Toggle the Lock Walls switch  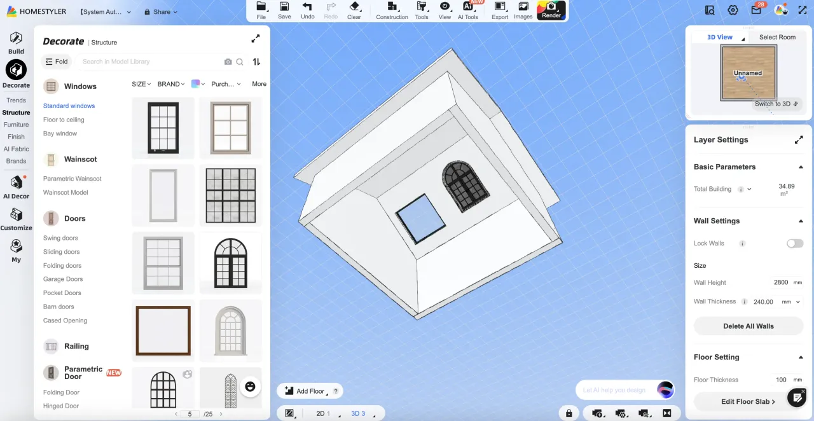coord(794,244)
